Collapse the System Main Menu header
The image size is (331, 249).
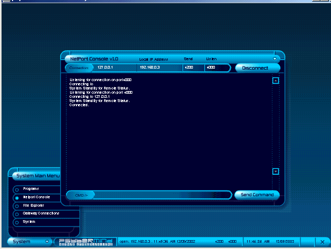37,176
